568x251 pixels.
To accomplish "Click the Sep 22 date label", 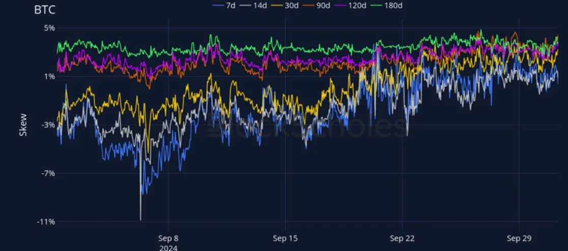I will [x=402, y=238].
